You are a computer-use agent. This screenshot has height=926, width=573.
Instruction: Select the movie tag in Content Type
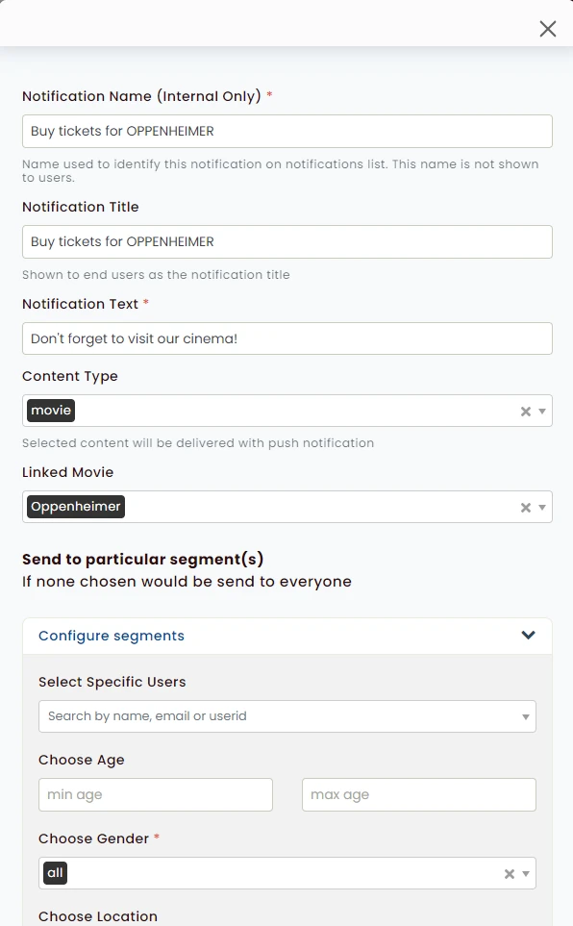coord(51,411)
